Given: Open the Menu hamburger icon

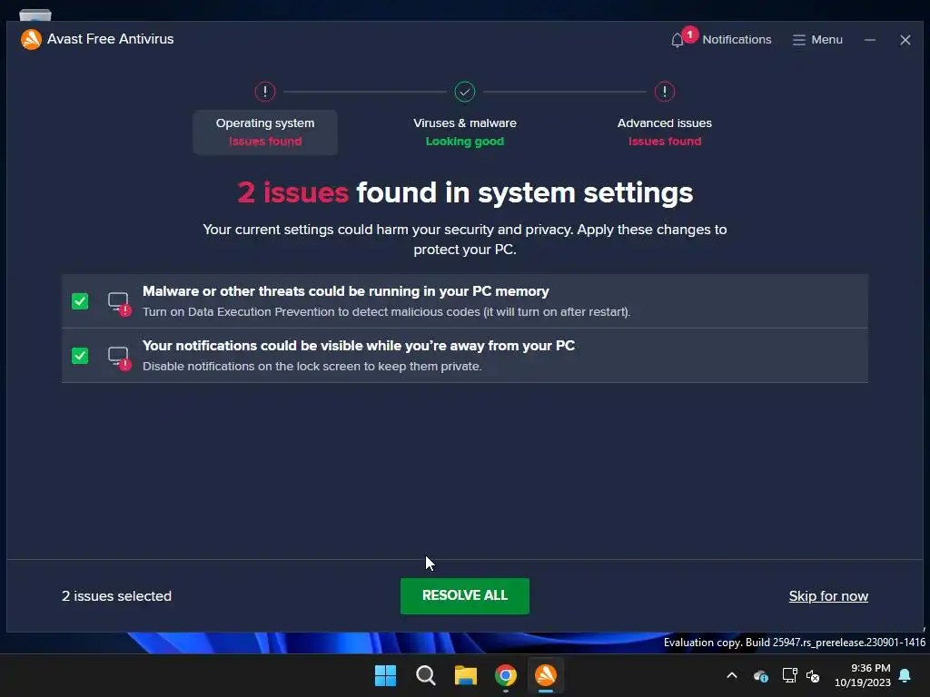Looking at the screenshot, I should pyautogui.click(x=798, y=40).
